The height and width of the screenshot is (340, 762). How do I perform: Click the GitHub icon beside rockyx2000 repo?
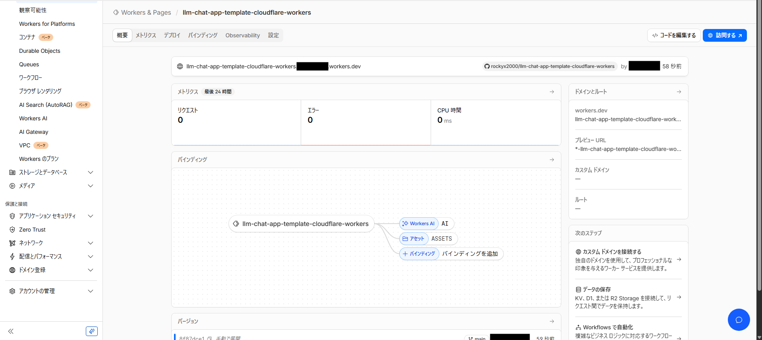point(487,66)
